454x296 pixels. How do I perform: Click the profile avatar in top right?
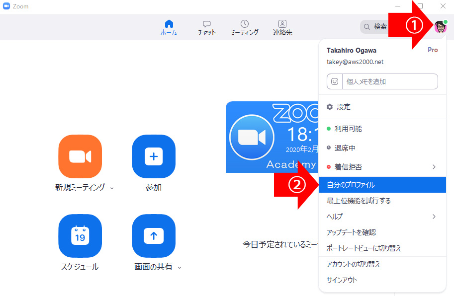[440, 27]
